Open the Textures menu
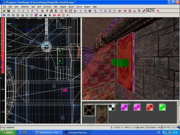This screenshot has width=180, height=135. (x=47, y=7)
